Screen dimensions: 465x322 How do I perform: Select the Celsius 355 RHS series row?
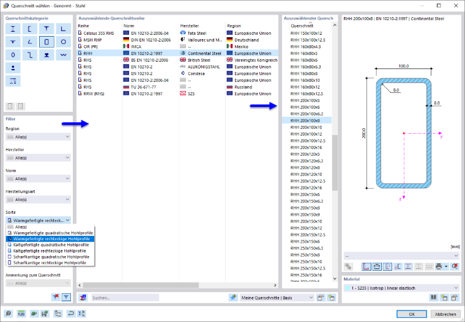[177, 33]
